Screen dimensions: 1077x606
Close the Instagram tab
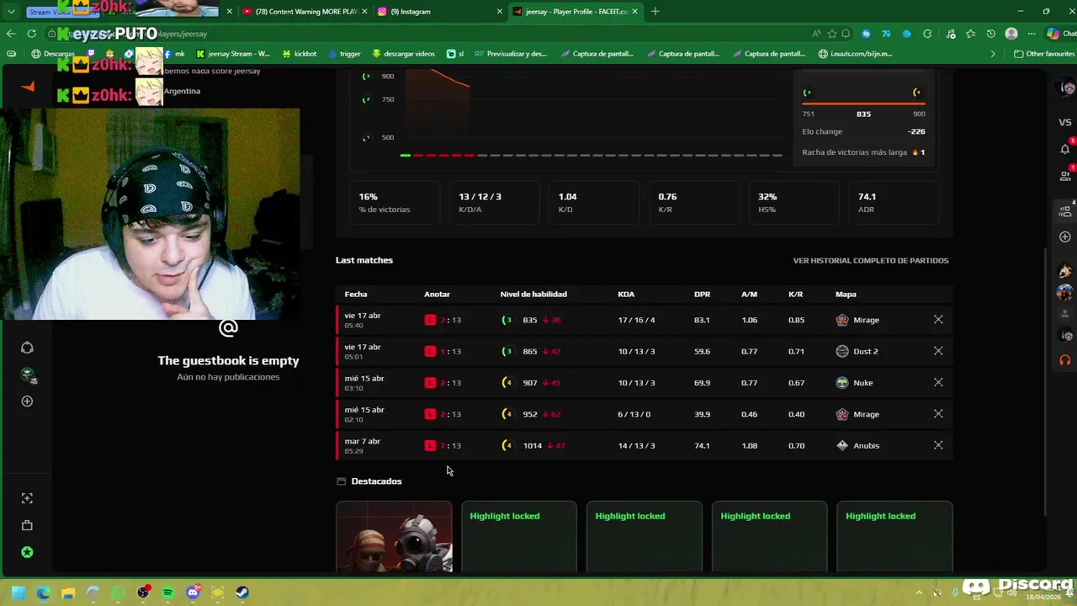coord(500,12)
